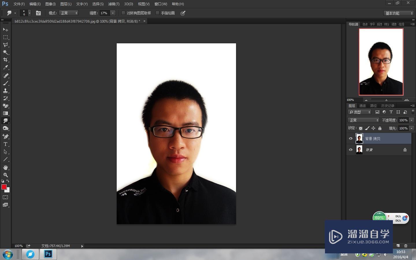The width and height of the screenshot is (416, 260).
Task: Enable the 手指绘画 checkbox
Action: (x=157, y=13)
